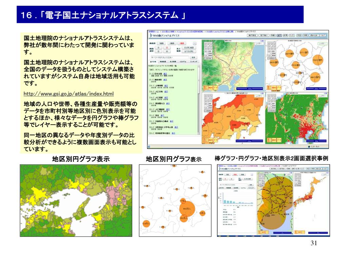Open レイヤー menu on the terrain map

coord(259,44)
